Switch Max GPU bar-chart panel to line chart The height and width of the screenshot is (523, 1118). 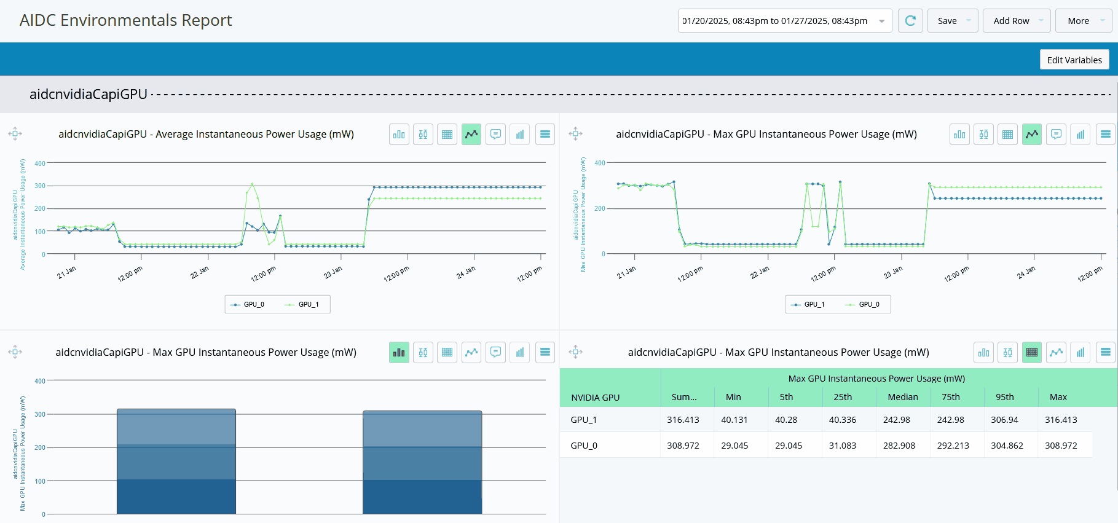click(471, 353)
